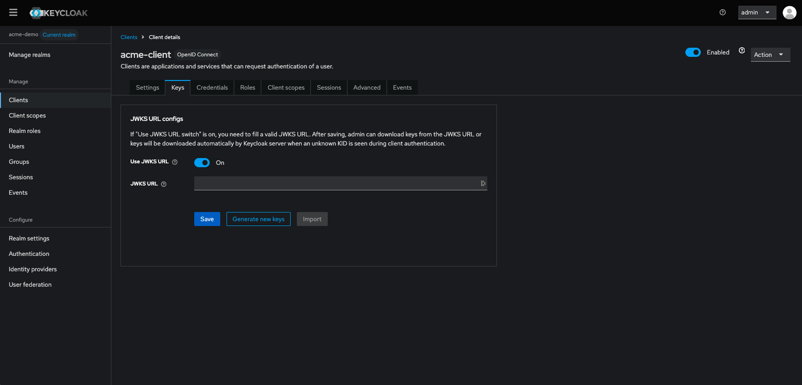
Task: Open the Credentials tab
Action: point(212,88)
